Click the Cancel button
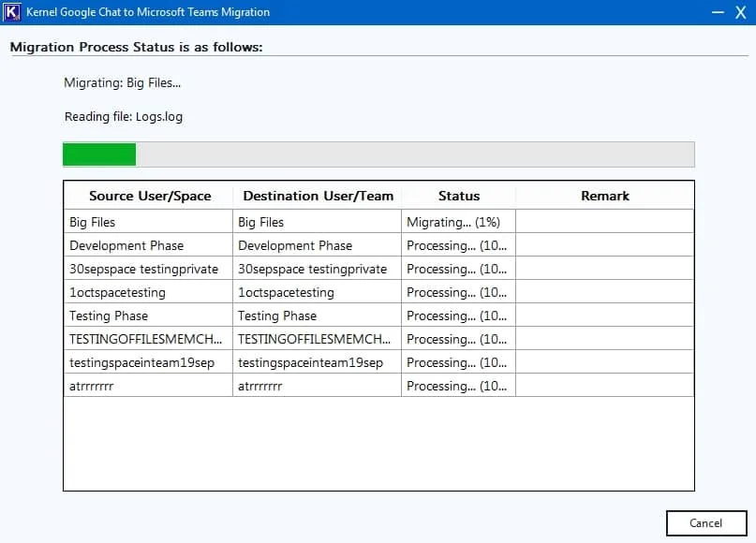 coord(706,522)
